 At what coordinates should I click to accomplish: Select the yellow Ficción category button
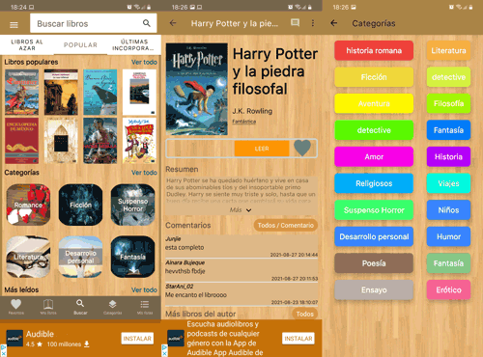click(374, 77)
